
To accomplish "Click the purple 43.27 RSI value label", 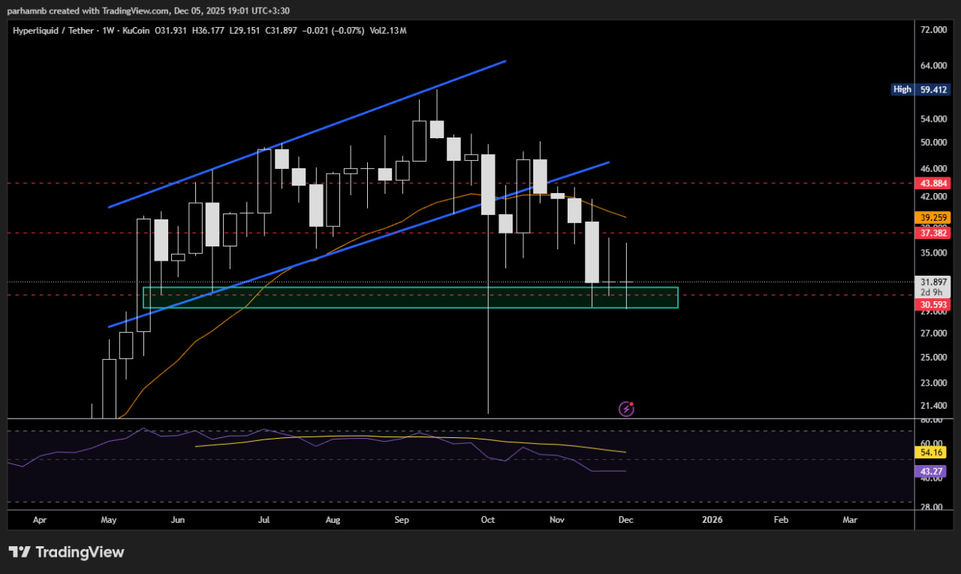I will 934,471.
